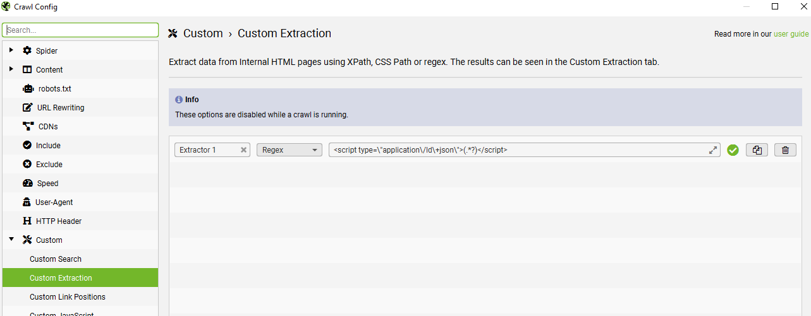811x316 pixels.
Task: Click the CDNs network icon
Action: 28,126
